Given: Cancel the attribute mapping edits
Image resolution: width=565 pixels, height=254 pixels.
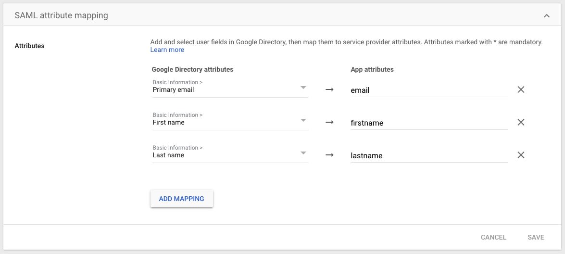Looking at the screenshot, I should pos(493,237).
